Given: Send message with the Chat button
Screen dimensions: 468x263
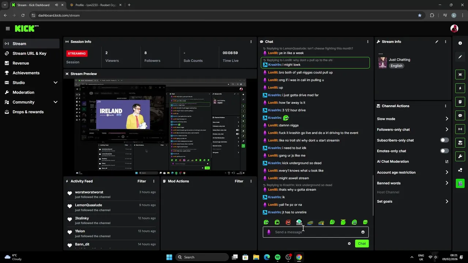Looking at the screenshot, I should [x=362, y=244].
